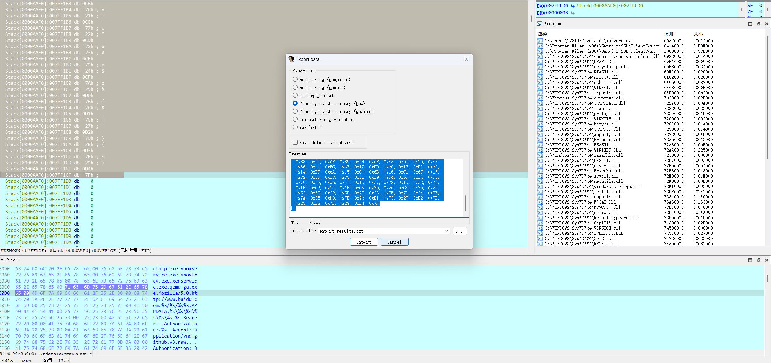Click the EBX jump arrow icon
This screenshot has height=363, width=771.
tap(572, 13)
